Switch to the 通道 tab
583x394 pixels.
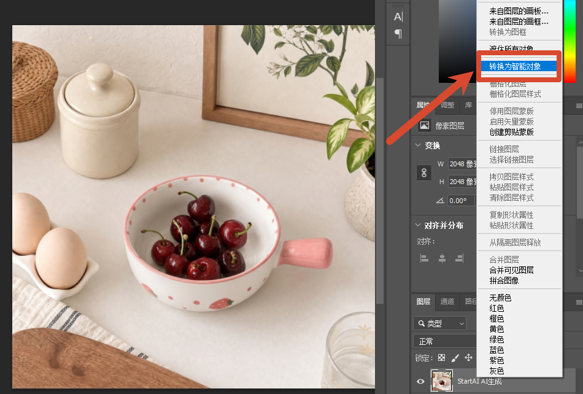(447, 301)
